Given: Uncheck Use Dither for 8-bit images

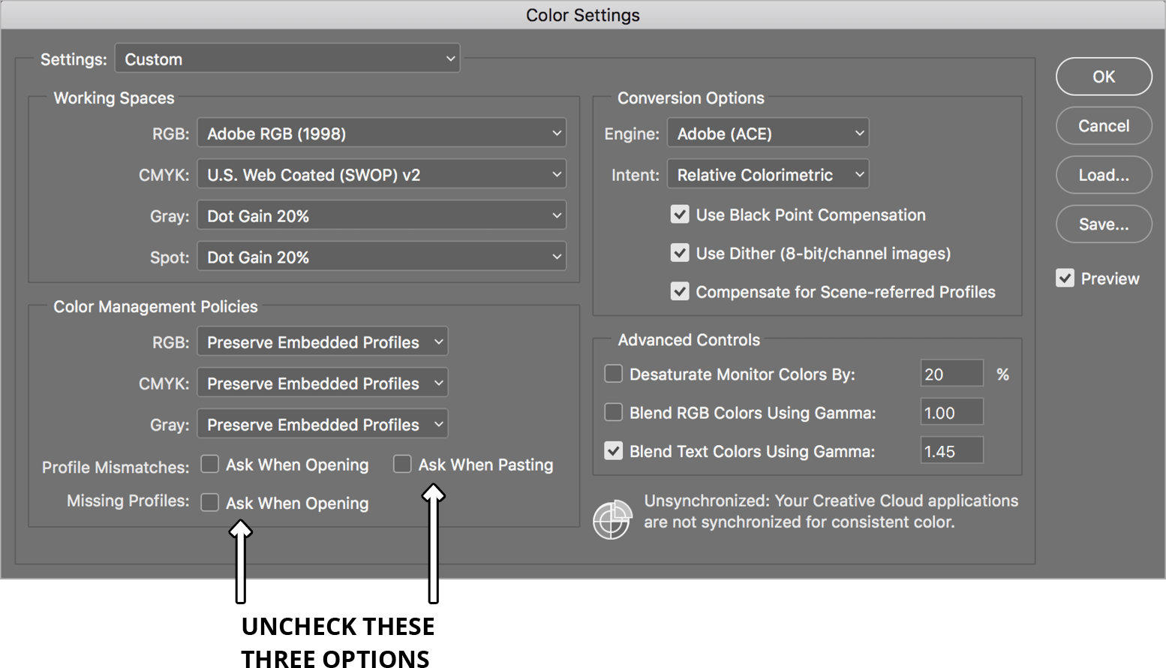Looking at the screenshot, I should click(x=680, y=253).
